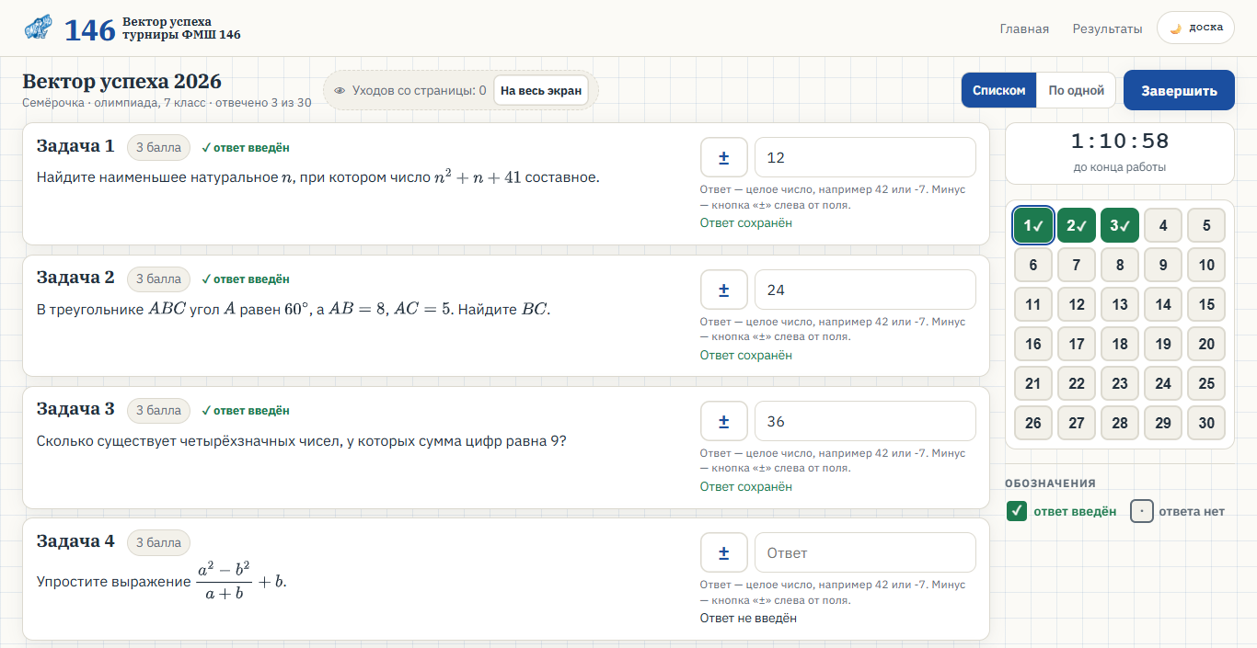Click the ответа нет legend icon
The image size is (1257, 648).
click(x=1142, y=511)
